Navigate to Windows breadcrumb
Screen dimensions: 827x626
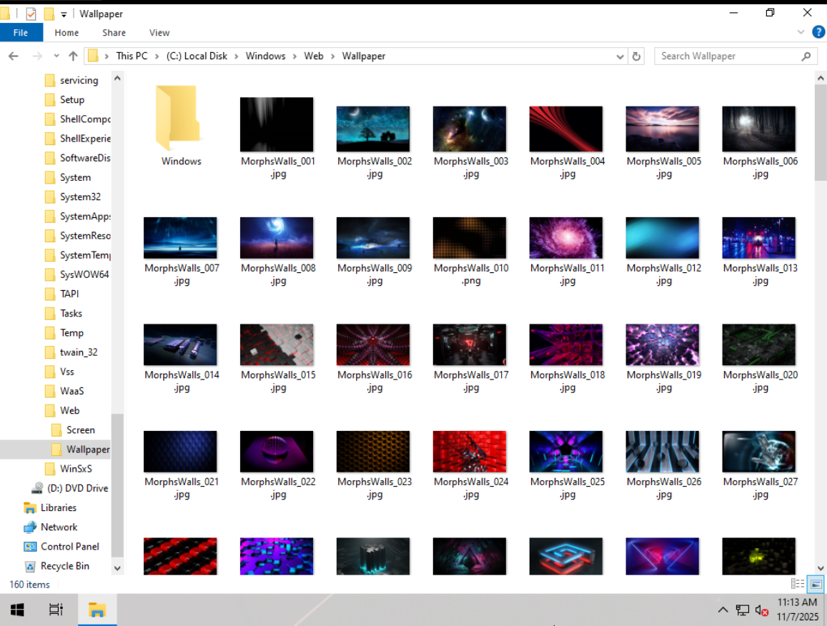point(265,56)
